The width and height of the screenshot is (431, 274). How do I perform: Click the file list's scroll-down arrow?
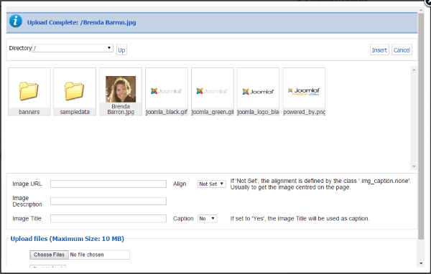click(414, 166)
